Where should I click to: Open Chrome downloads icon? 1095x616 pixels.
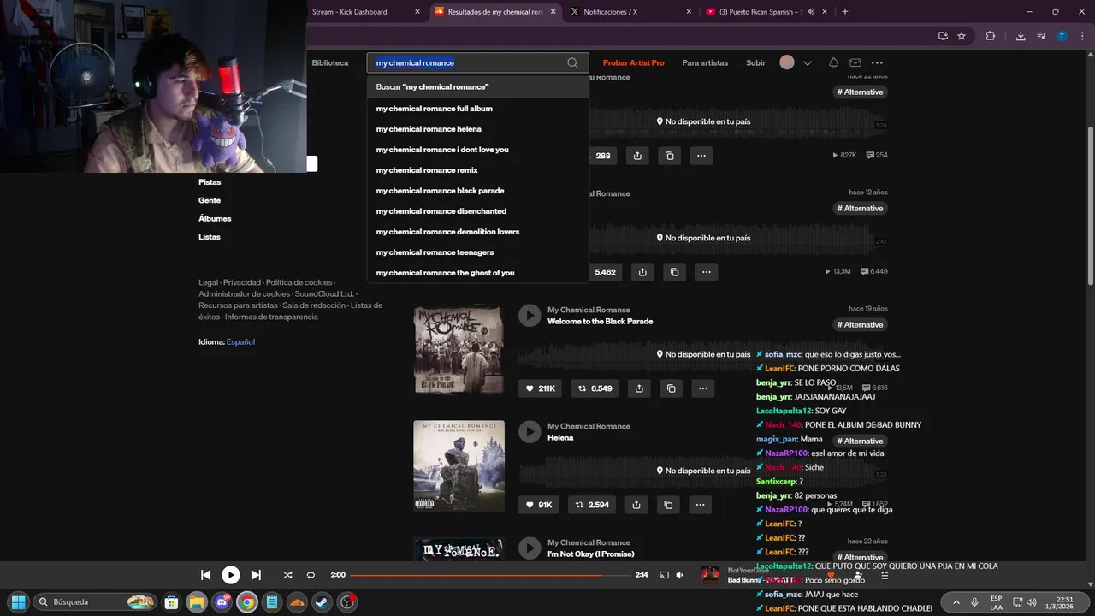tap(1021, 36)
